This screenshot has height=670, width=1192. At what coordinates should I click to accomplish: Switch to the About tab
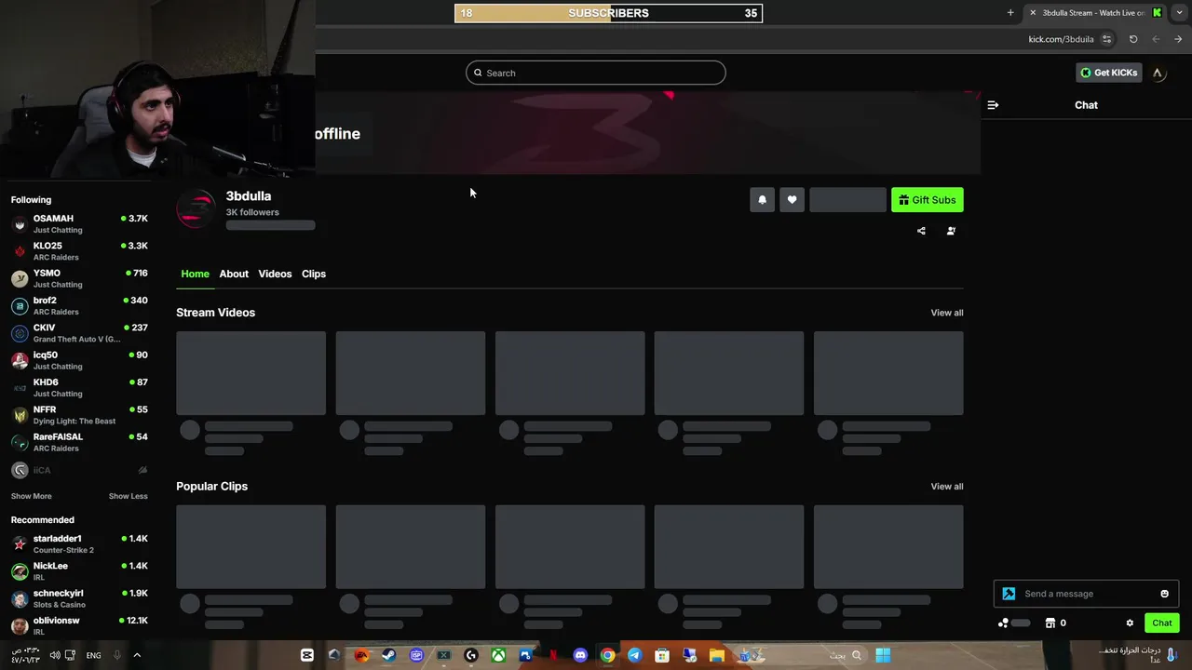click(x=234, y=274)
